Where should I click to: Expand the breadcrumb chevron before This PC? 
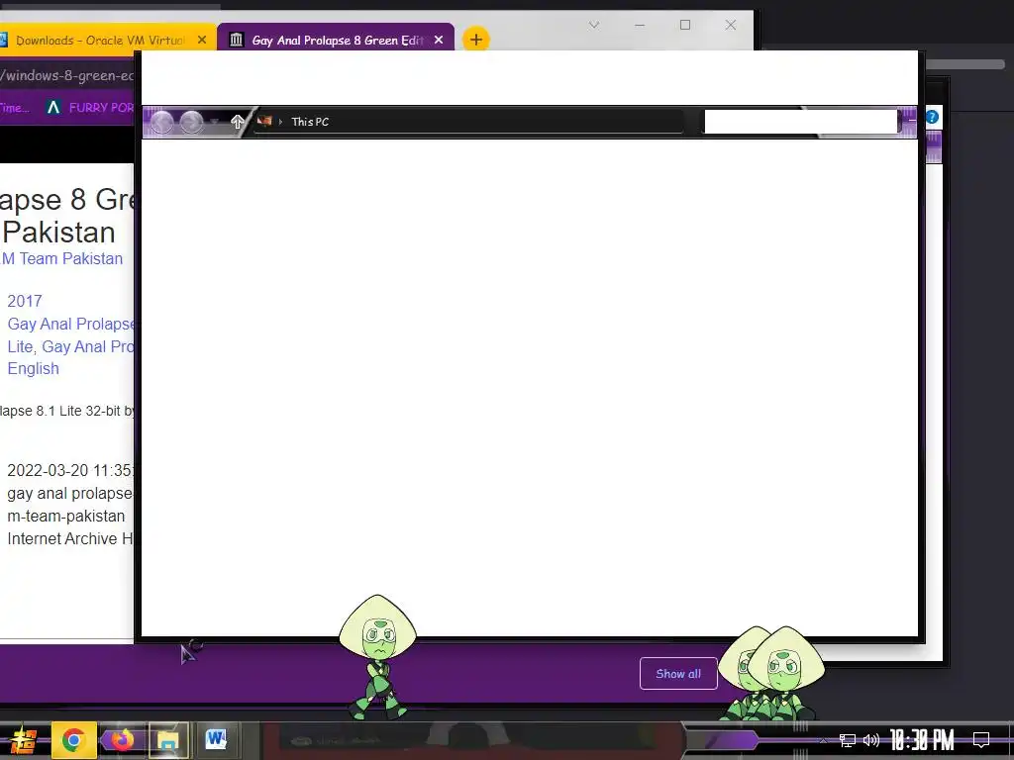[x=280, y=122]
